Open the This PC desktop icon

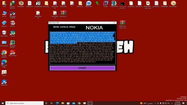tap(4, 14)
